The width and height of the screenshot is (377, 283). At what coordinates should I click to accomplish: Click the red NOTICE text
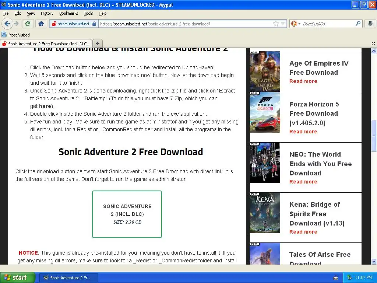click(28, 253)
